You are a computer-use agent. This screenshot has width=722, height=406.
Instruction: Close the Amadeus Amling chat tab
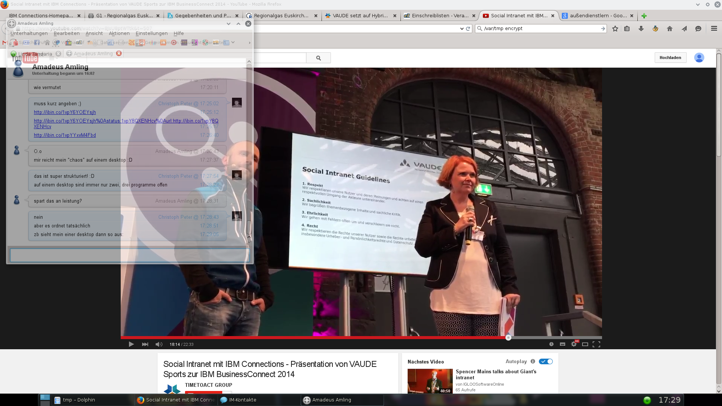coord(119,53)
